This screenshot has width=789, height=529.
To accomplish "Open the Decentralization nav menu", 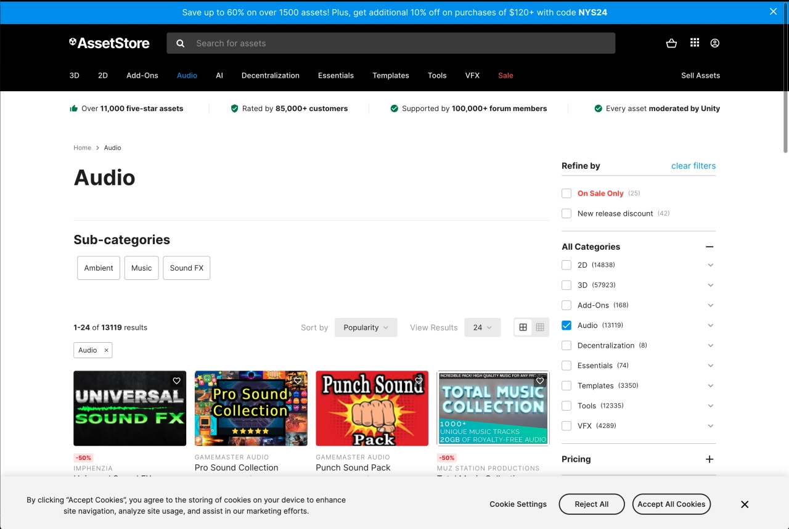I will pos(271,75).
